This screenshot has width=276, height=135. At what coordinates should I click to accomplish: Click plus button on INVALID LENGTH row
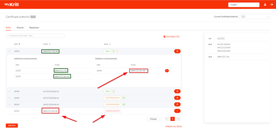[177, 111]
